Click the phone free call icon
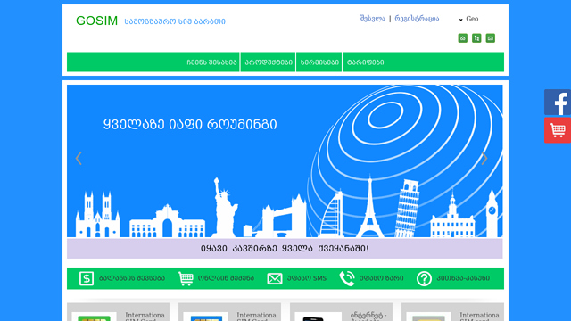Viewport: 571px width, 321px height. tap(347, 279)
